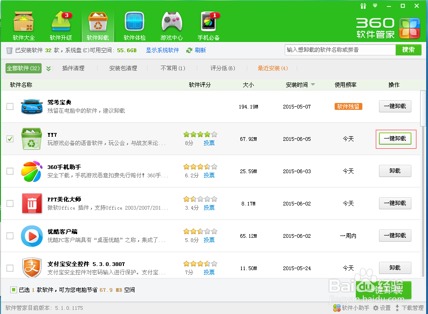Open 软件小助手 in the status bar
Image resolution: width=428 pixels, height=314 pixels.
tap(351, 308)
